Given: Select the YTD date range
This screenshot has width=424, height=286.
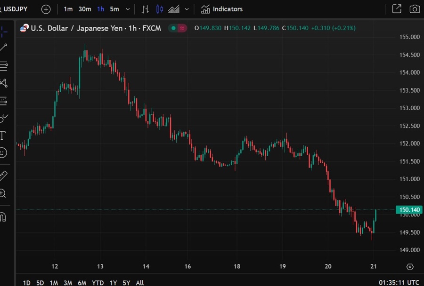Looking at the screenshot, I should point(98,283).
